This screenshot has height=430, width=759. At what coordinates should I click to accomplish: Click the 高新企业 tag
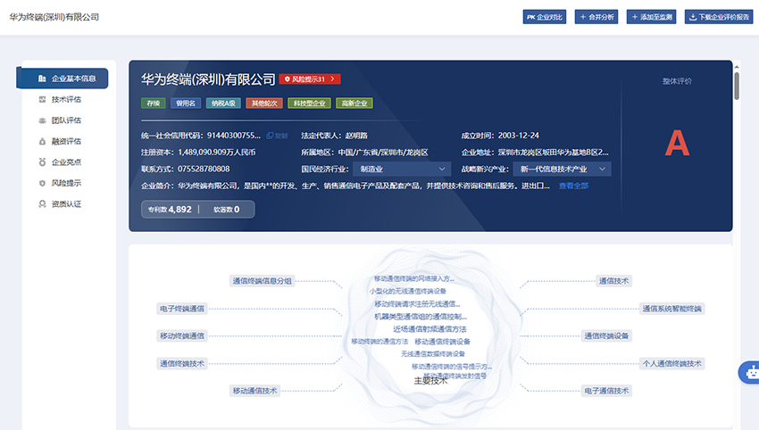tap(354, 103)
